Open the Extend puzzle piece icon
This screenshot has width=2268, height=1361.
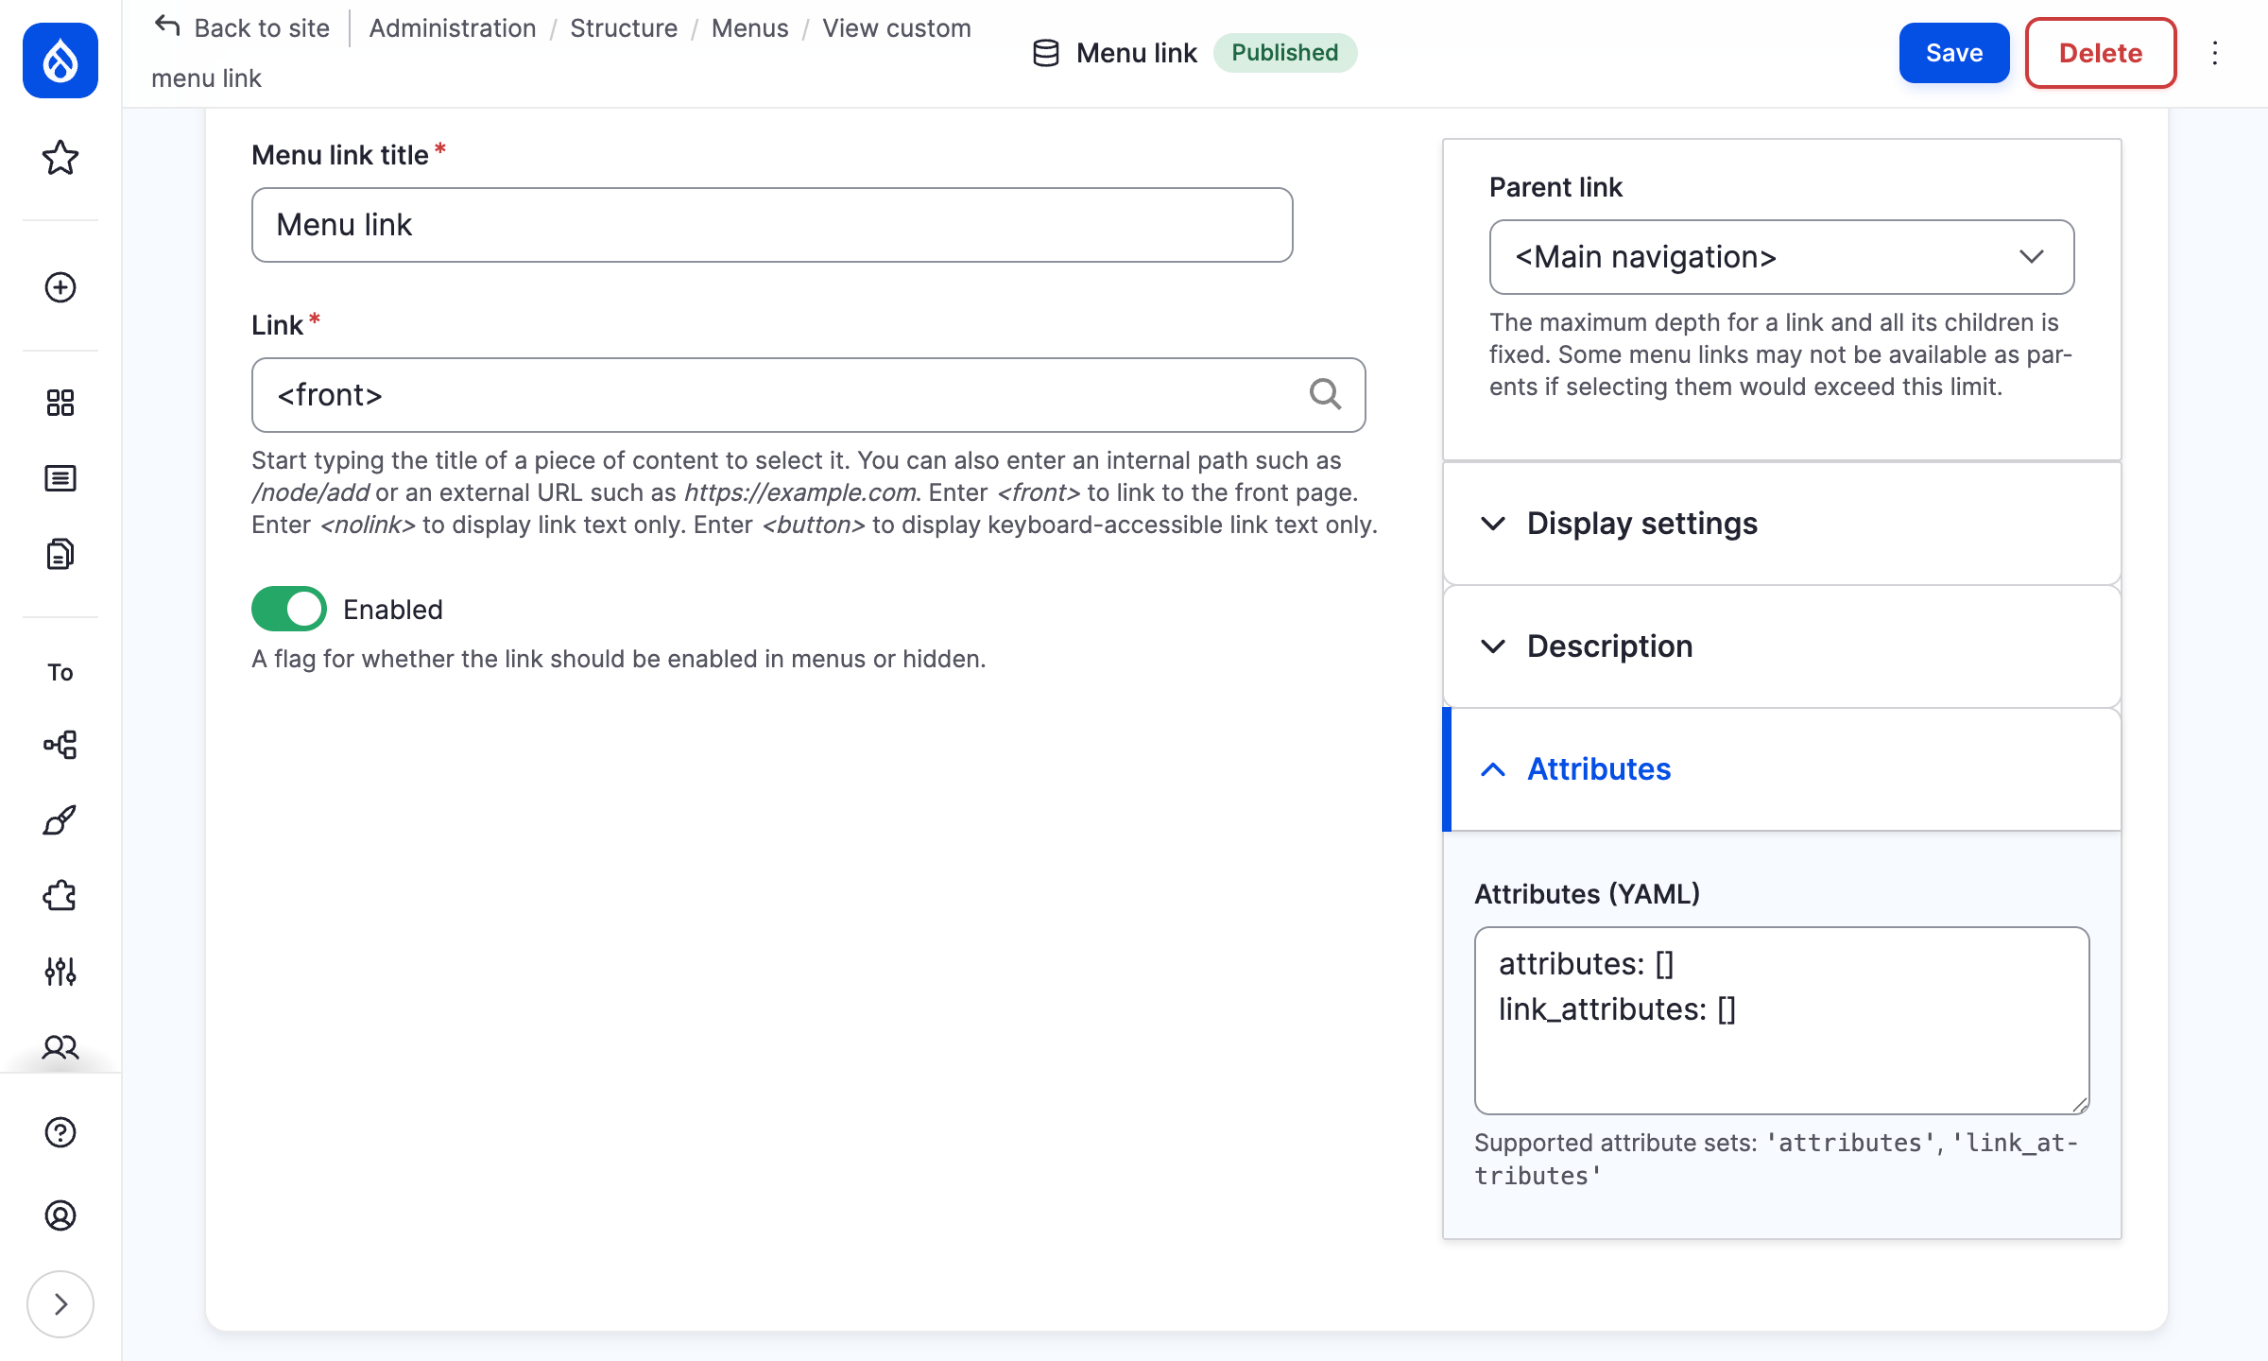(x=60, y=895)
